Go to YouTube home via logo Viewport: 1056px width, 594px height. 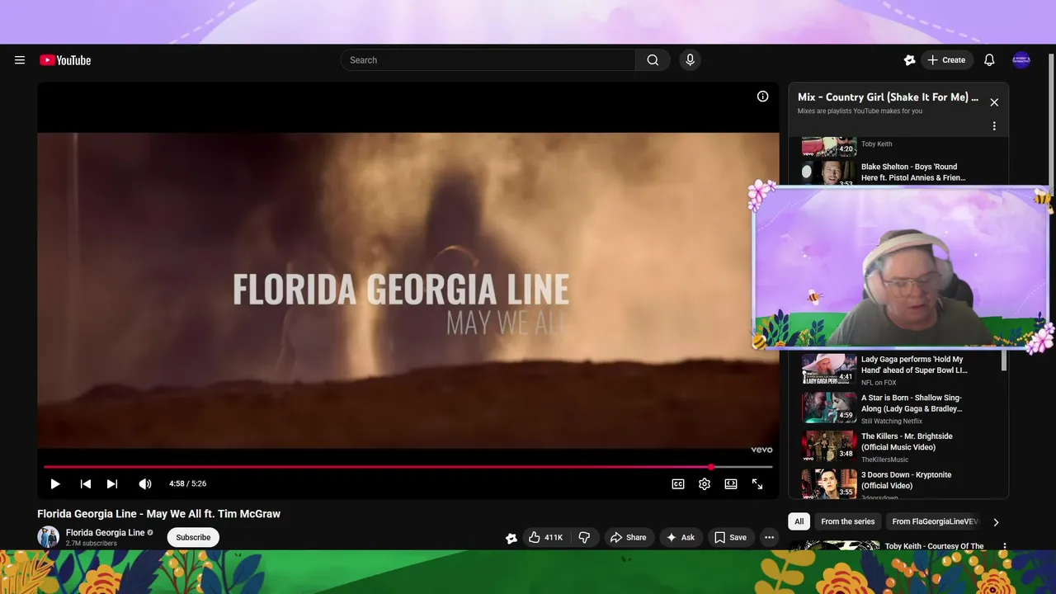click(x=65, y=60)
